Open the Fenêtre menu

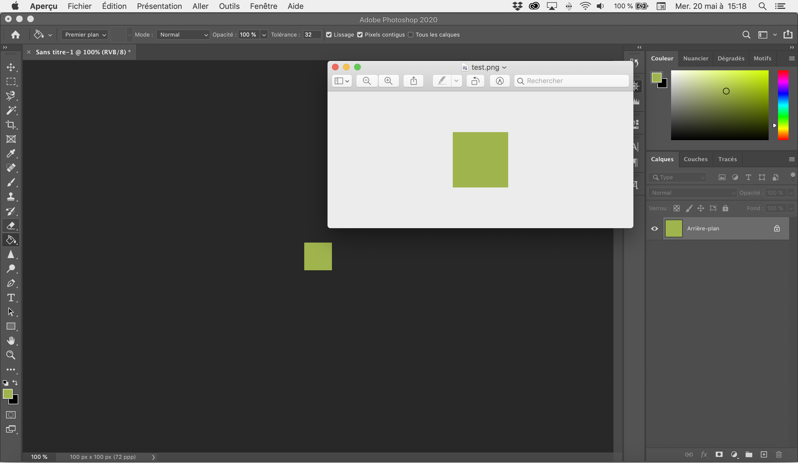point(264,6)
